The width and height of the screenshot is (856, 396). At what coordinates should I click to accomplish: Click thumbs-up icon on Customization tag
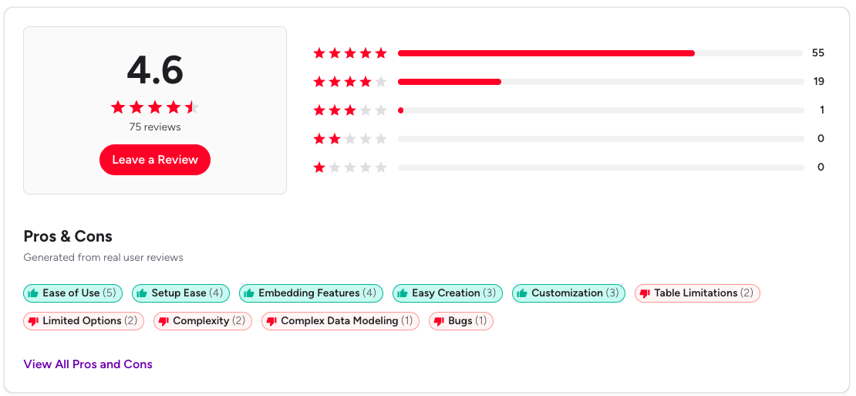[522, 293]
